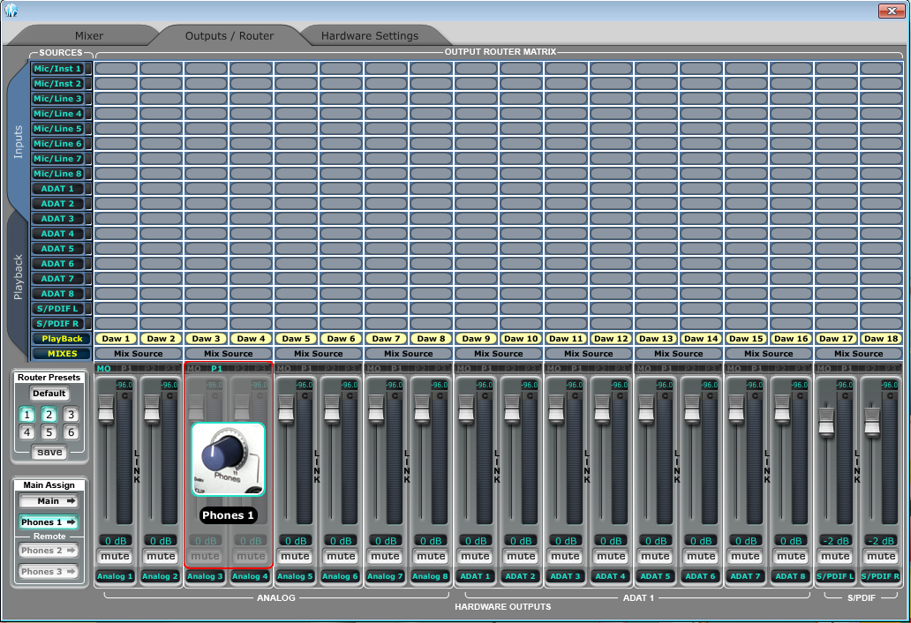Mute the Analog 1 output

coord(115,557)
